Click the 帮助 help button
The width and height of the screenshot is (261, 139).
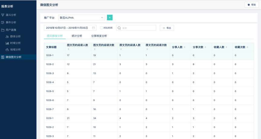(x=252, y=5)
